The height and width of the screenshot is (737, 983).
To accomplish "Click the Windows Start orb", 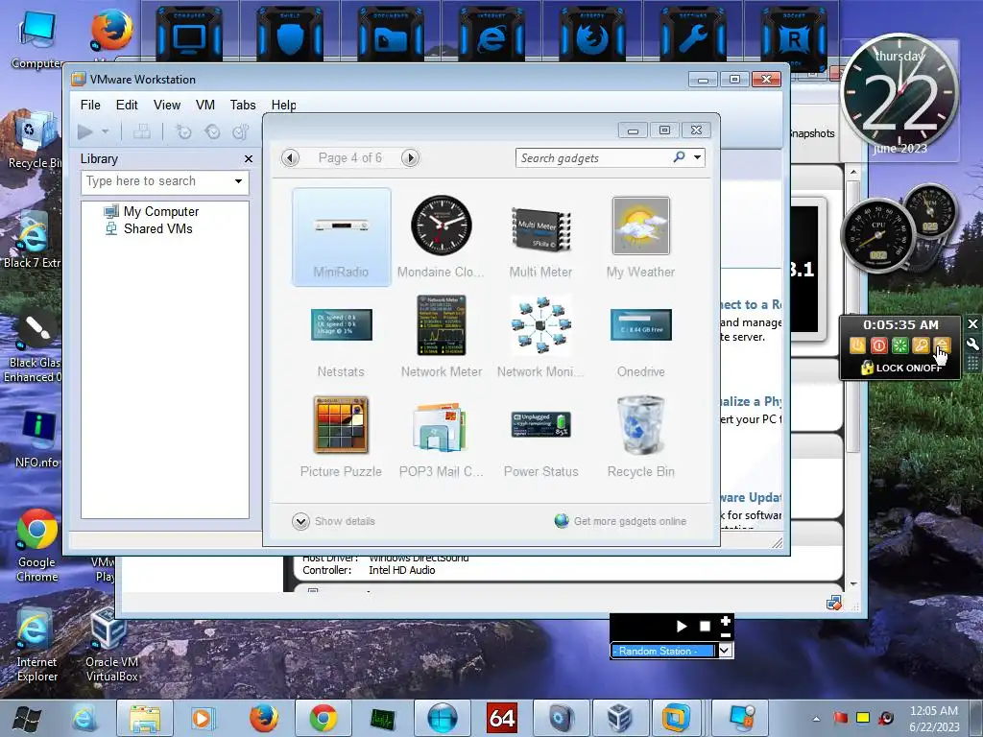I will (27, 719).
